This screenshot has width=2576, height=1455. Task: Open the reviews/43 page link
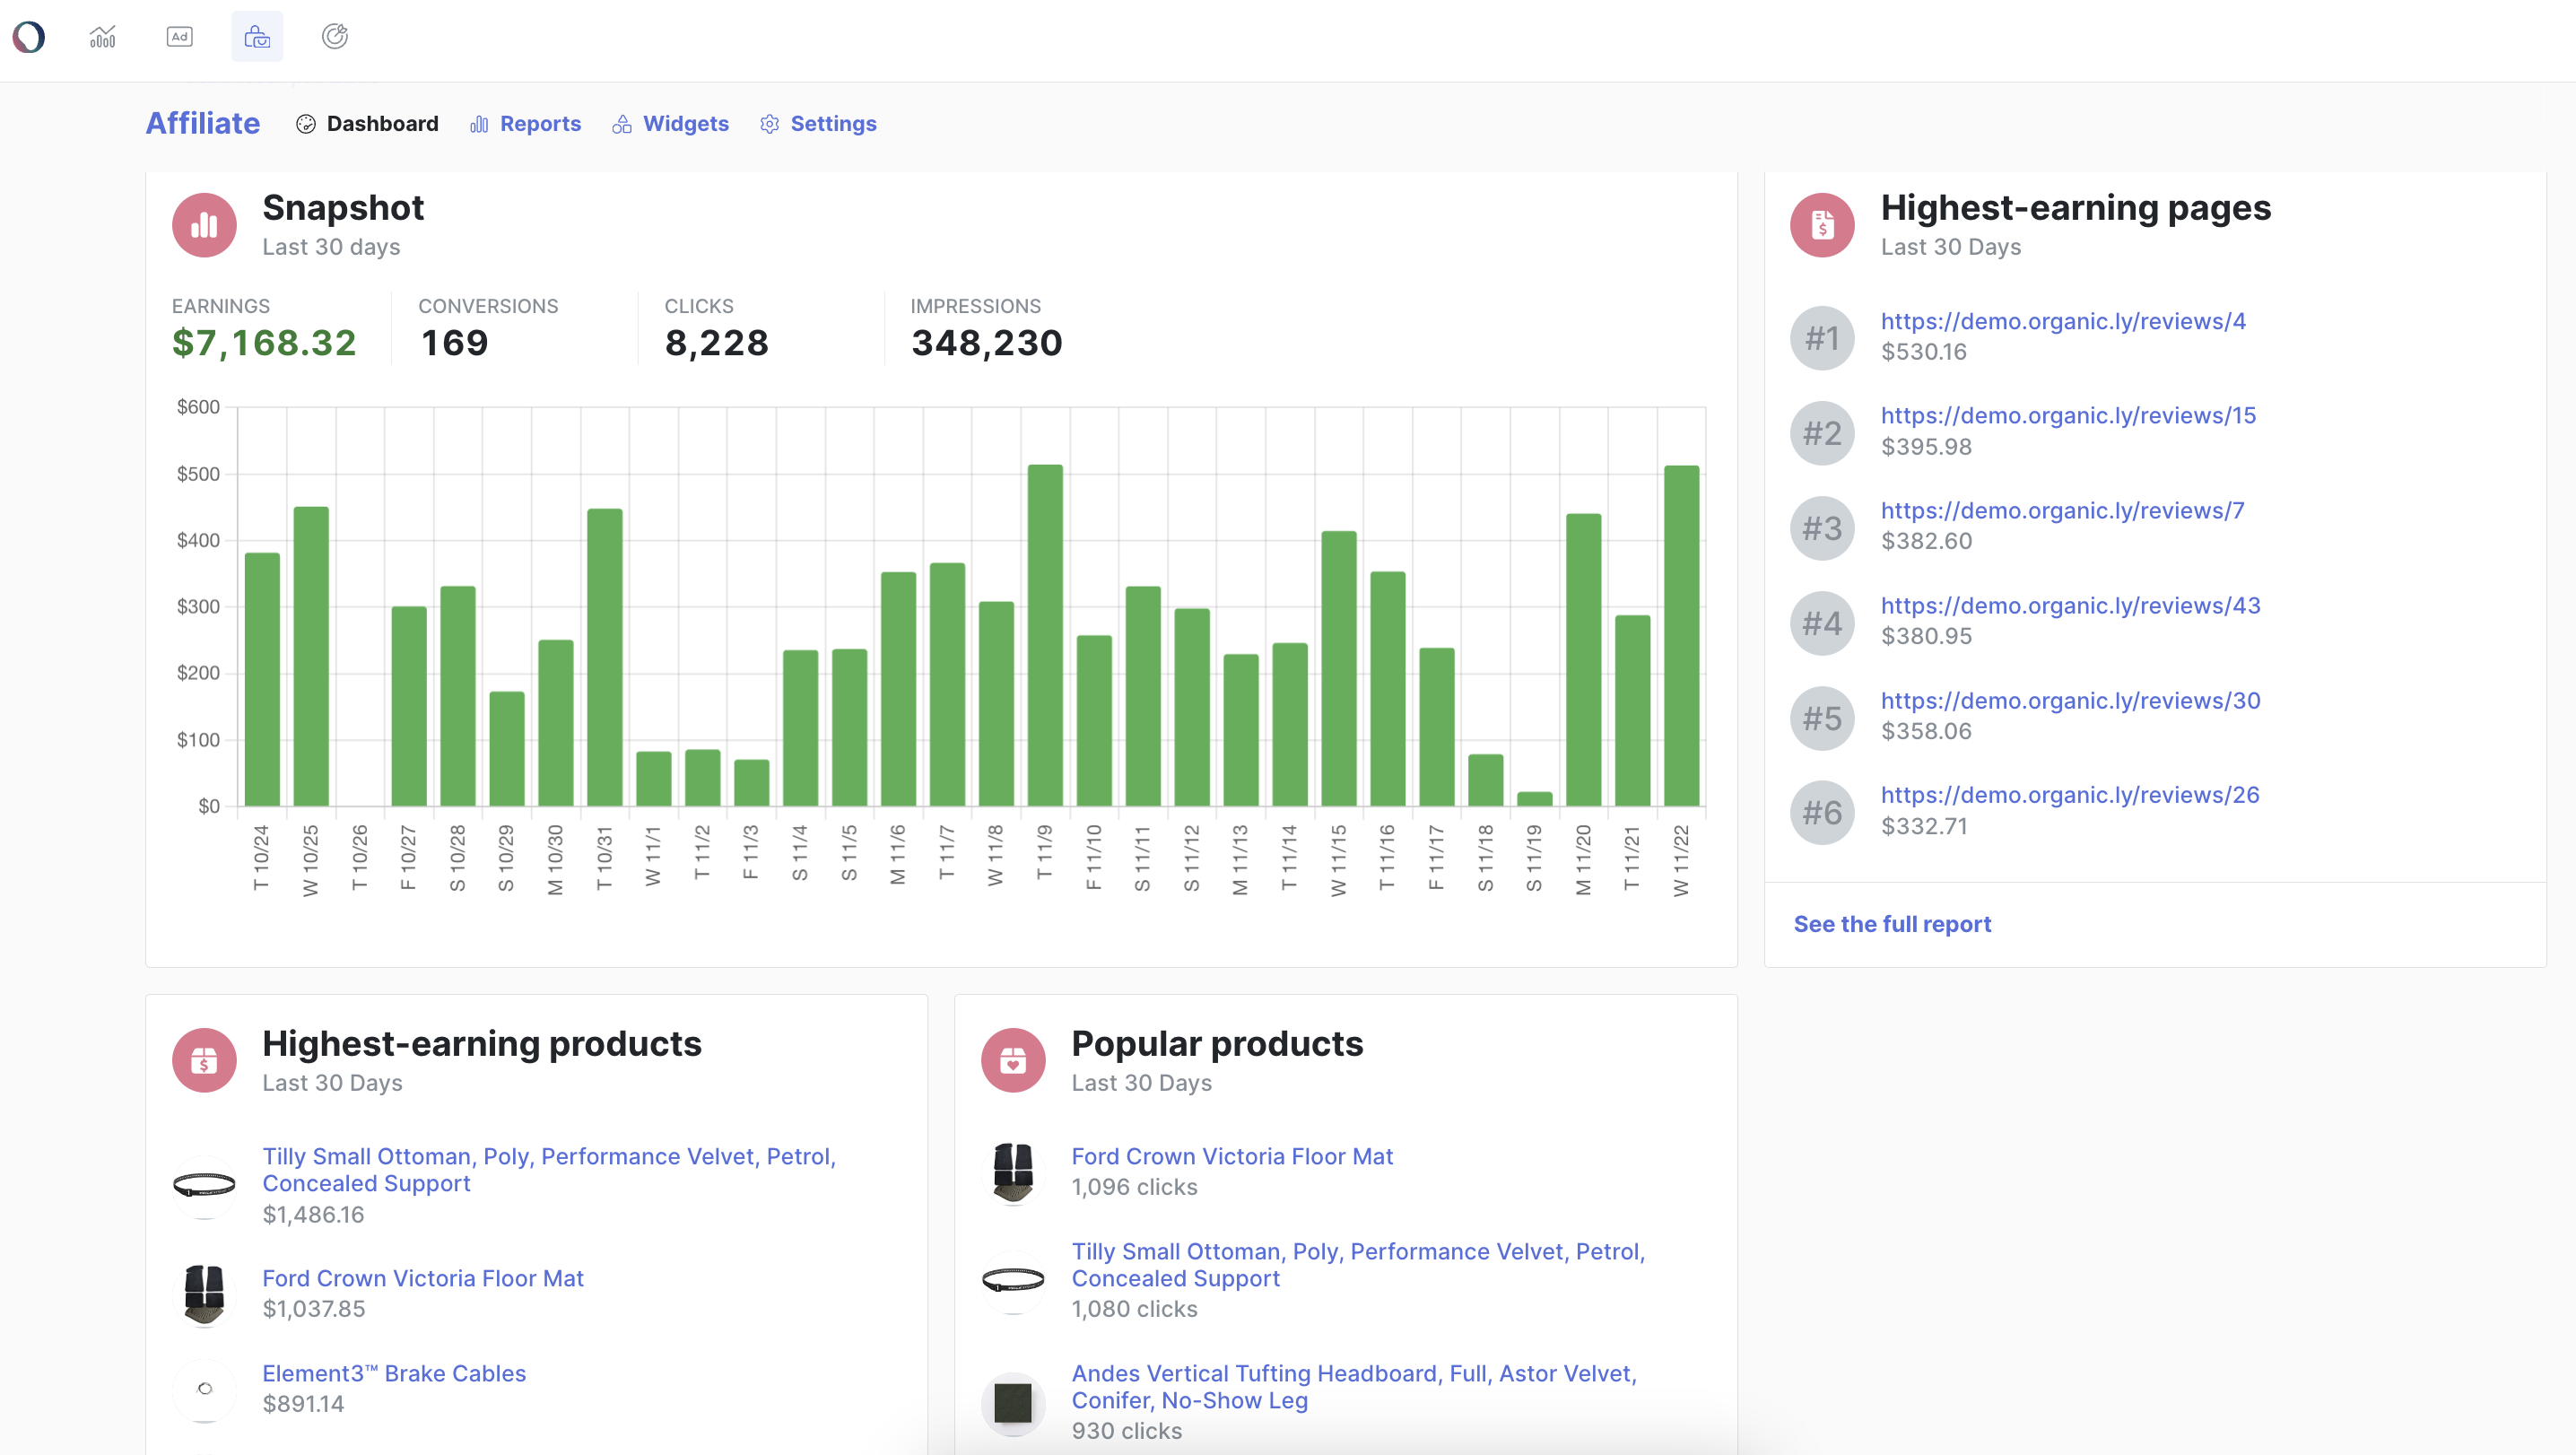click(2070, 605)
